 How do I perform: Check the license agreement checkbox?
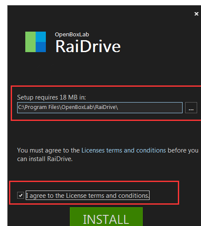tap(21, 195)
